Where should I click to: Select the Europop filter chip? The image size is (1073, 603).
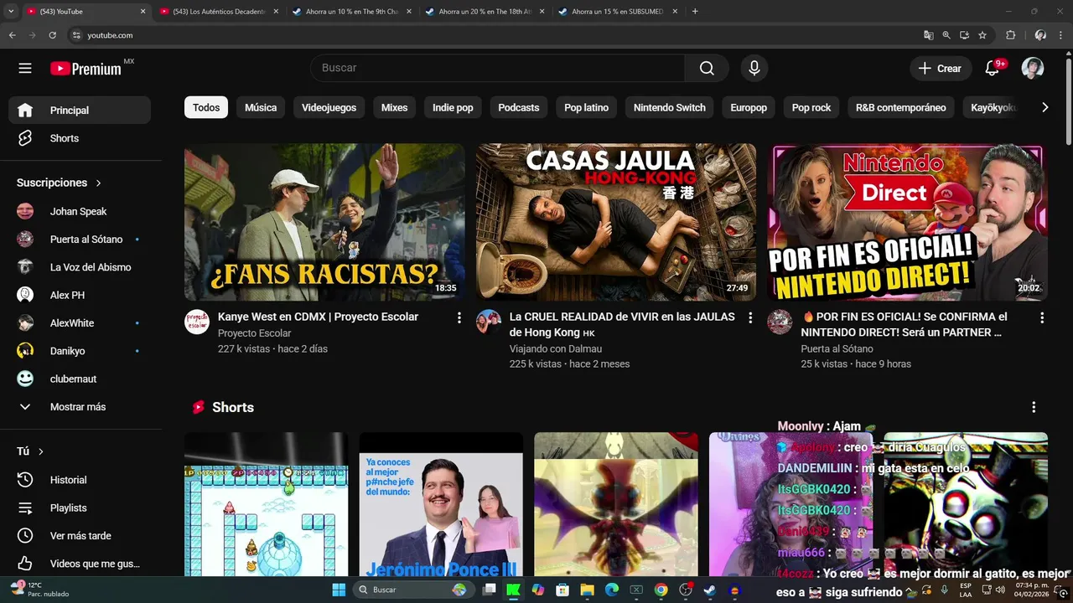[749, 107]
